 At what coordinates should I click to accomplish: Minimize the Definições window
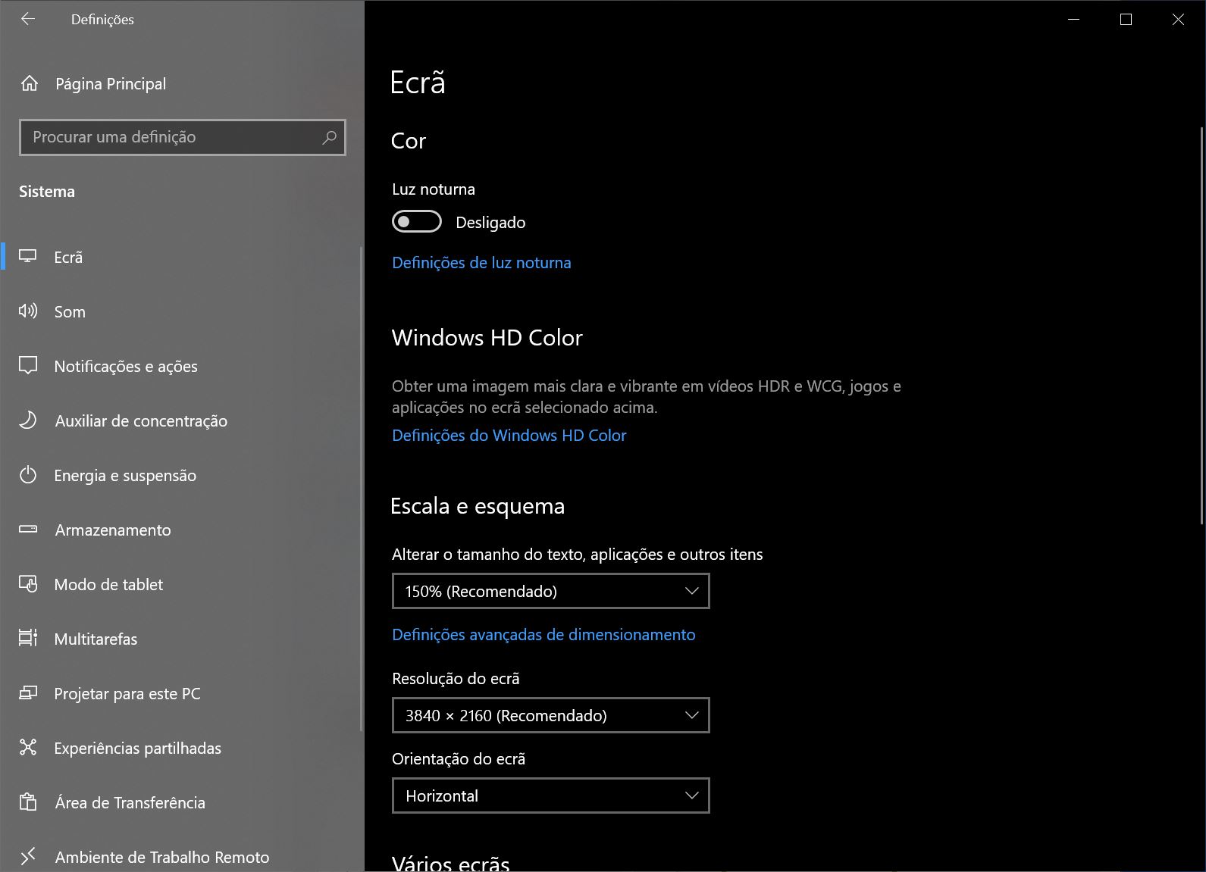(1073, 20)
